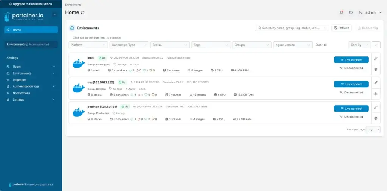Click the Clear all filters link
The image size is (387, 191).
click(x=321, y=45)
